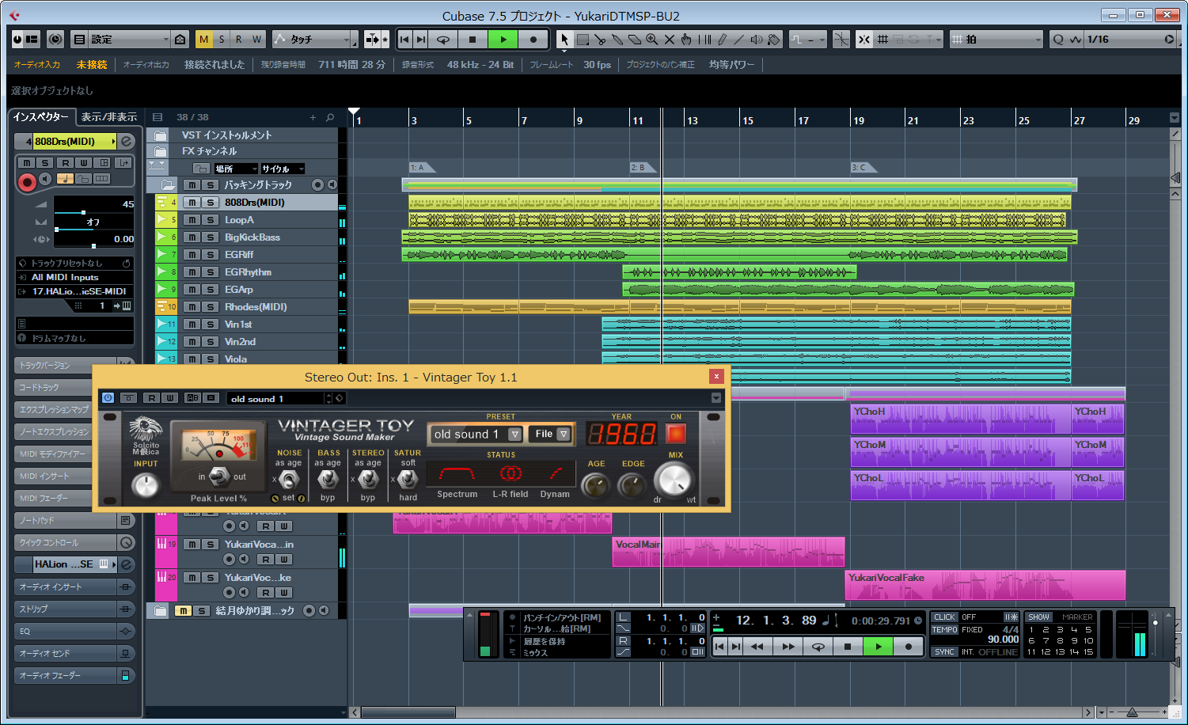Select the Play speaker tool
Image resolution: width=1188 pixels, height=725 pixels.
(x=757, y=39)
